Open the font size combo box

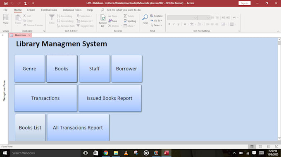tap(204, 18)
